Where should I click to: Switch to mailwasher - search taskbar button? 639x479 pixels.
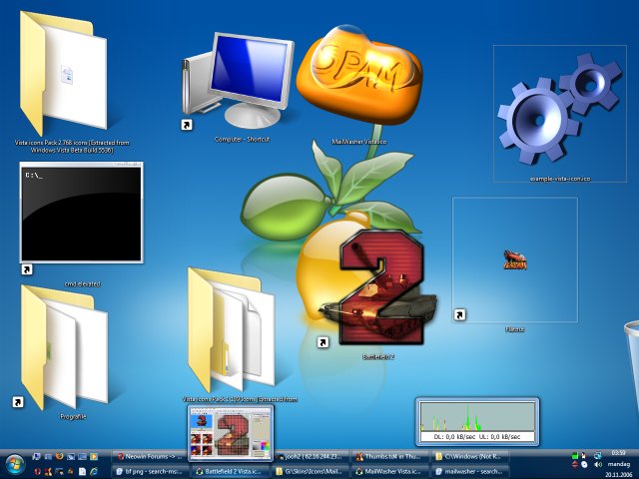coord(470,471)
